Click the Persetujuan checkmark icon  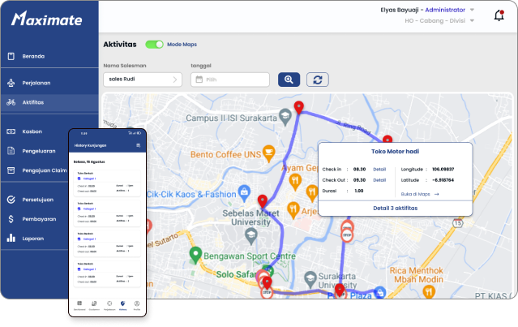point(11,200)
